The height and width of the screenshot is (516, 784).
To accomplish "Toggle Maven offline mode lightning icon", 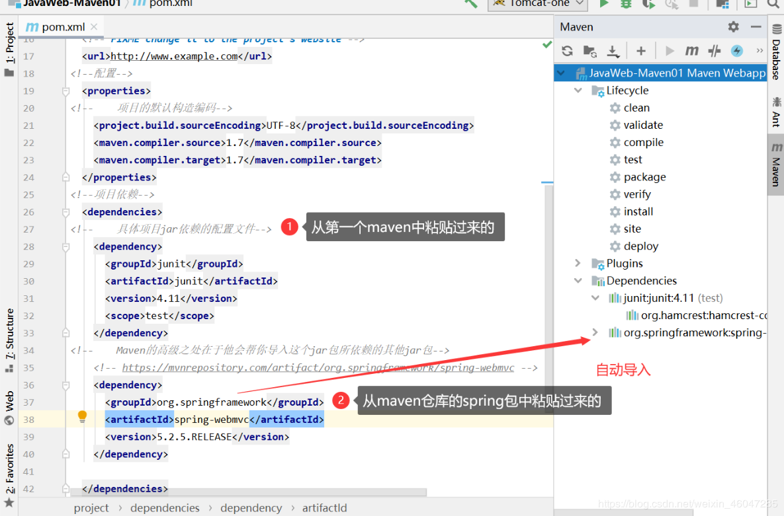I will (737, 51).
